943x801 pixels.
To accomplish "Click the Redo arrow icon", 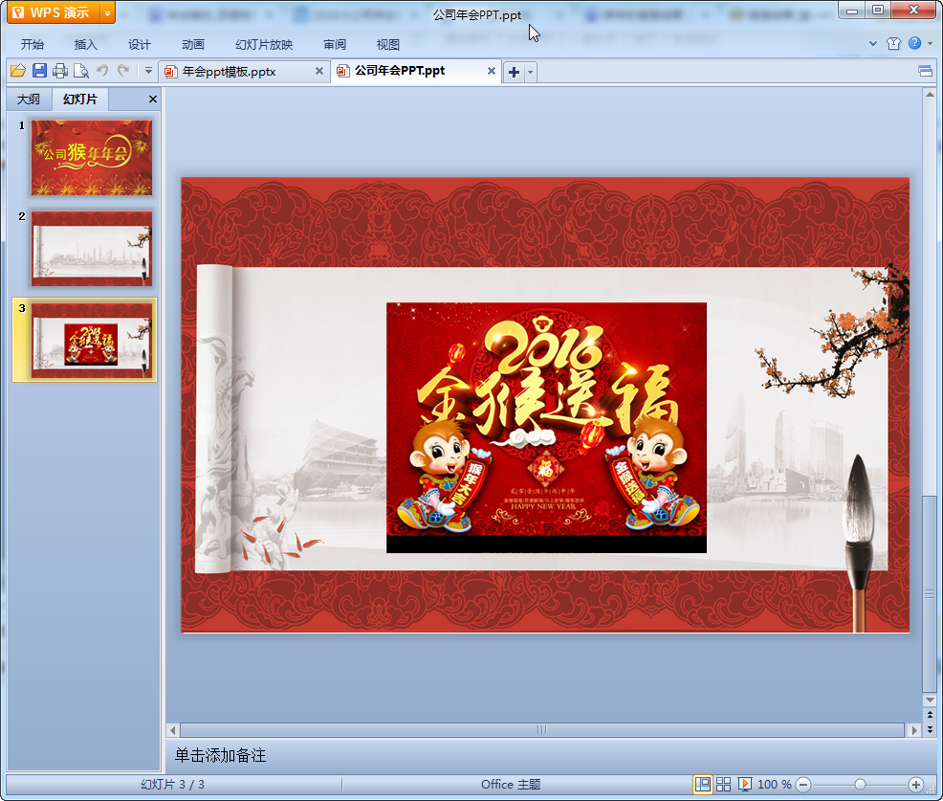I will point(123,71).
